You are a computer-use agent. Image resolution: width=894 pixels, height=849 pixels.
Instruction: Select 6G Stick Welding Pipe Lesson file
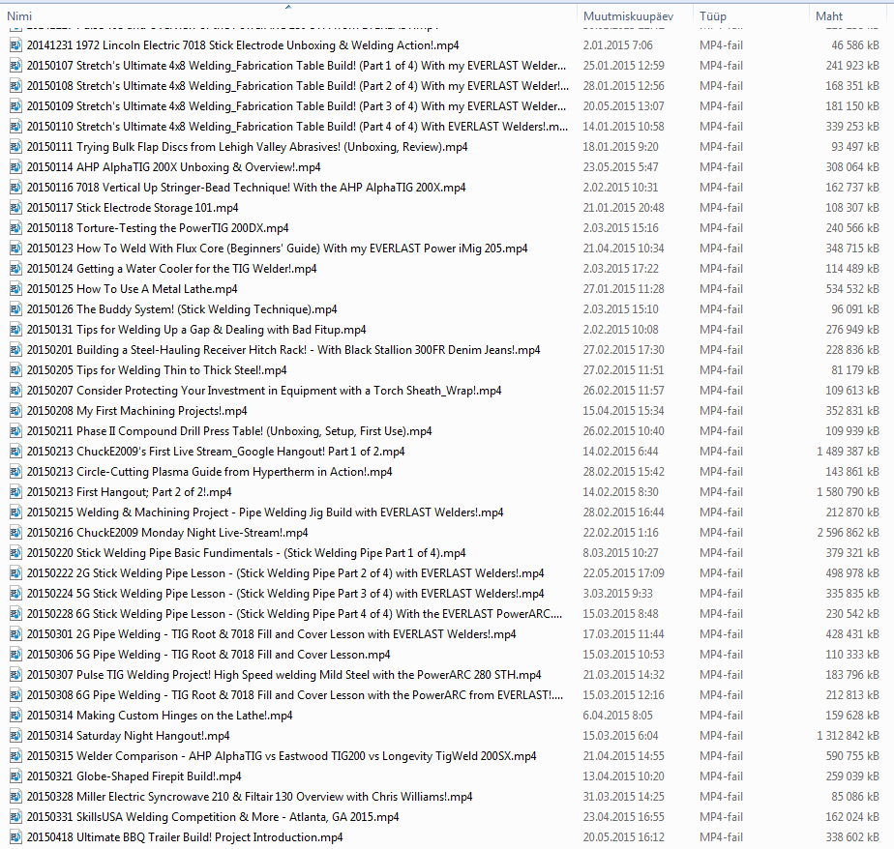294,614
